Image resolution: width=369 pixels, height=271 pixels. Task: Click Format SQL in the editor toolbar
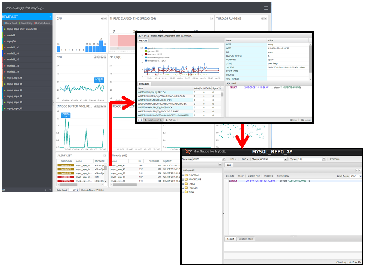coord(283,176)
